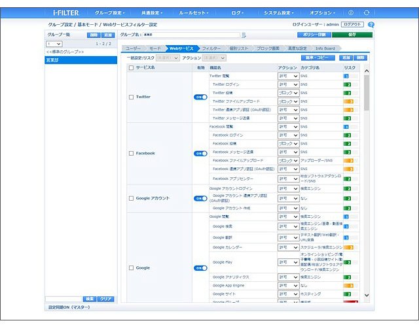Open action dropdown for Facebook メッセージ送信
This screenshot has width=419, height=327.
coord(288,152)
